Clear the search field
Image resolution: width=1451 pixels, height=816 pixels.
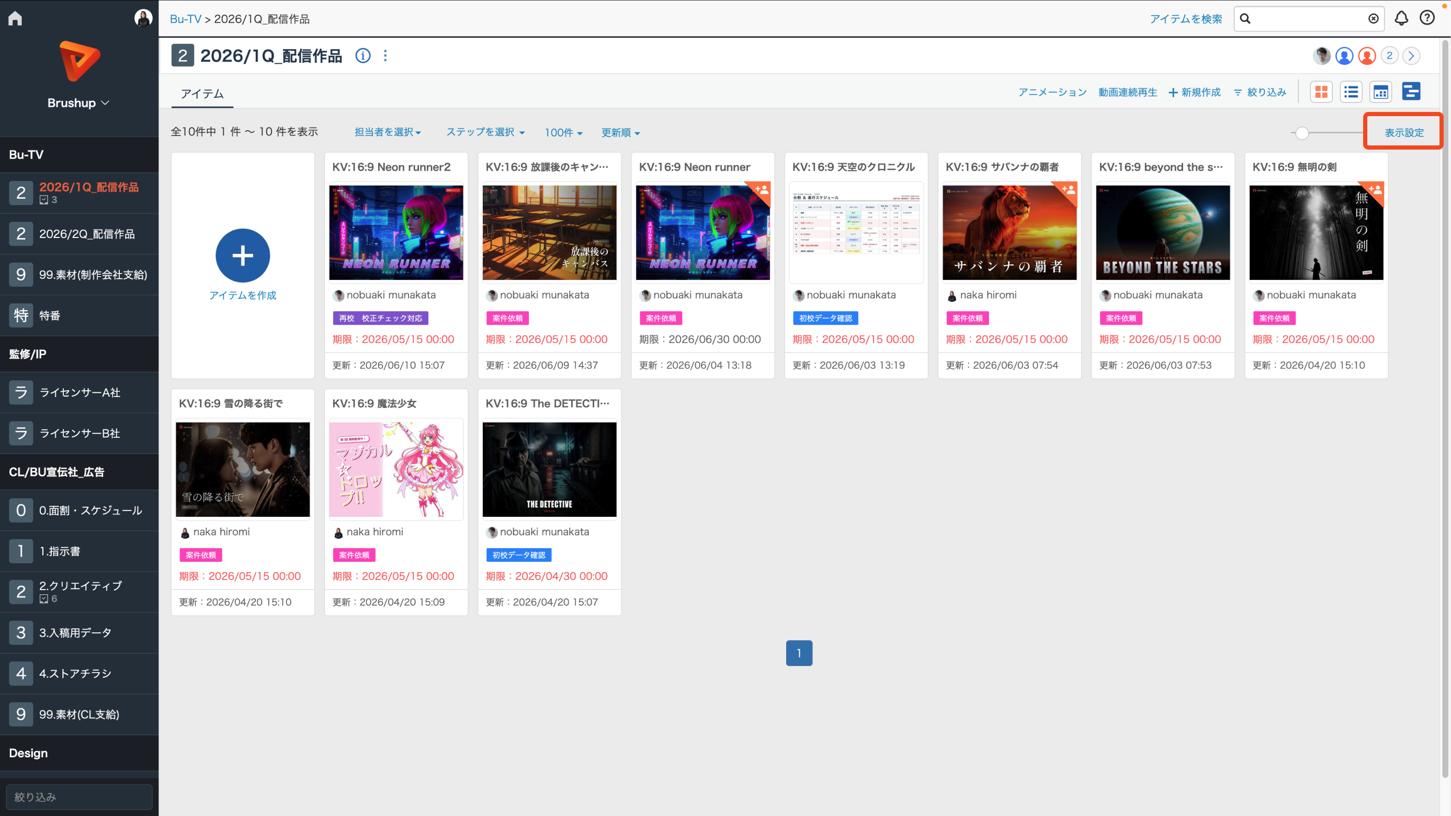1373,19
